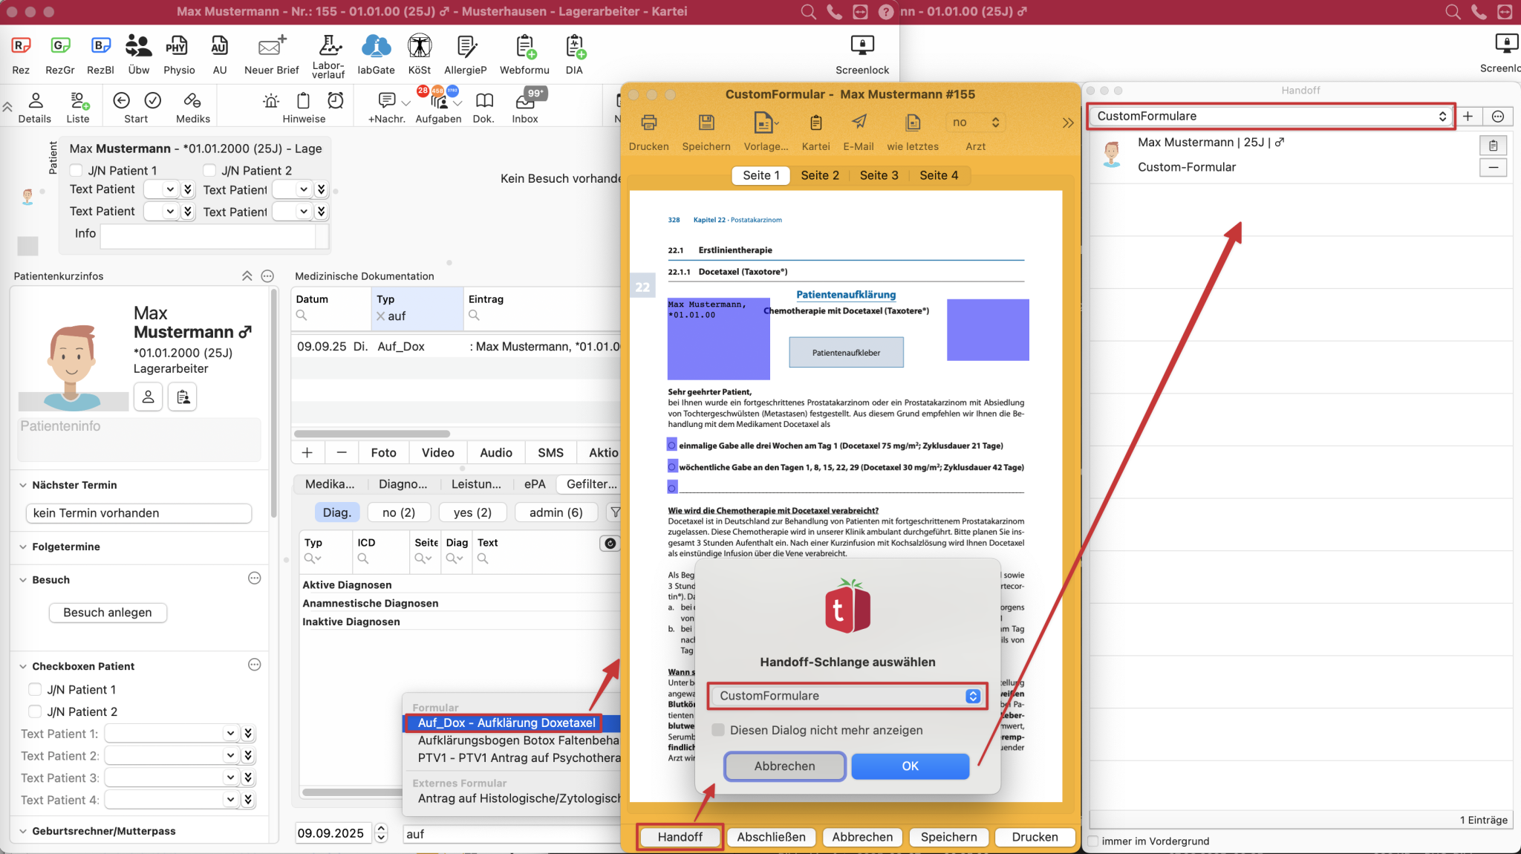Viewport: 1521px width, 854px height.
Task: Collapse the Checkboxen Patient section
Action: [23, 666]
